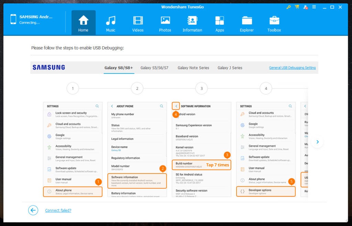Image resolution: width=352 pixels, height=226 pixels.
Task: Select the Galaxy S8/S8+ tab
Action: coord(119,68)
